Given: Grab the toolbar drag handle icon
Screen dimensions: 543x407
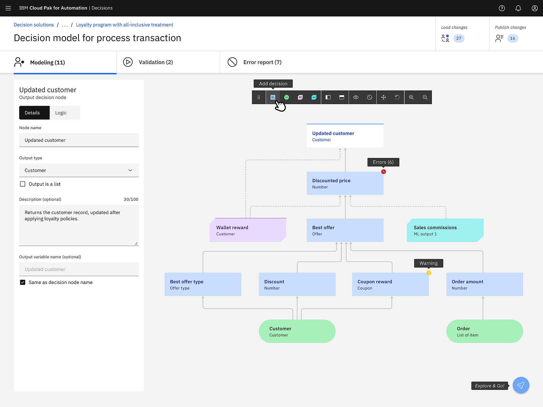Looking at the screenshot, I should (259, 97).
